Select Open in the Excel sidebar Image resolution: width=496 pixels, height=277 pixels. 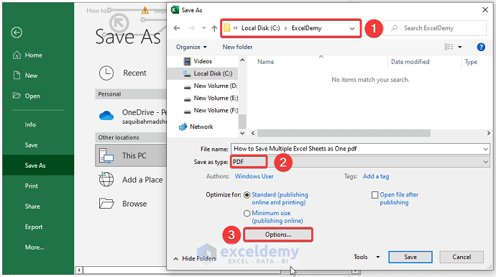click(x=27, y=96)
